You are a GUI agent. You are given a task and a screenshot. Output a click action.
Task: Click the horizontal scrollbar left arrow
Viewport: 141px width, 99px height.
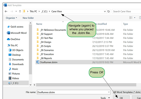pos(34,85)
